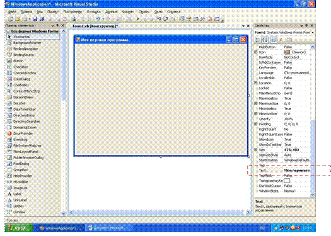Click the Text property value field
The image size is (331, 236).
(297, 171)
